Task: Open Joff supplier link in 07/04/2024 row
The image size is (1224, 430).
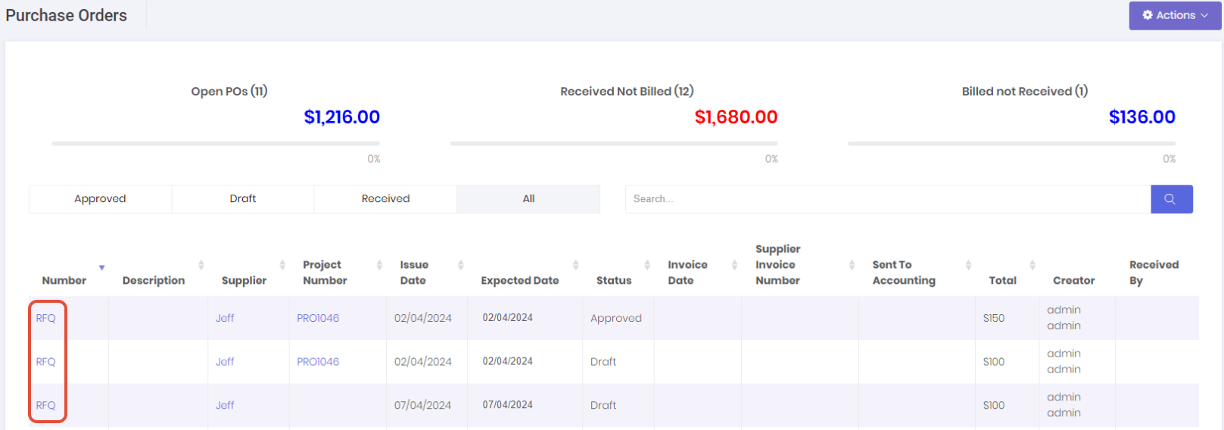Action: (225, 405)
